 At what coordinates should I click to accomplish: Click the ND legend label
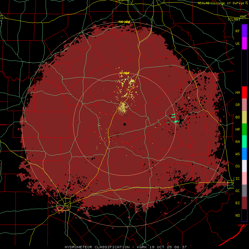click(237, 216)
